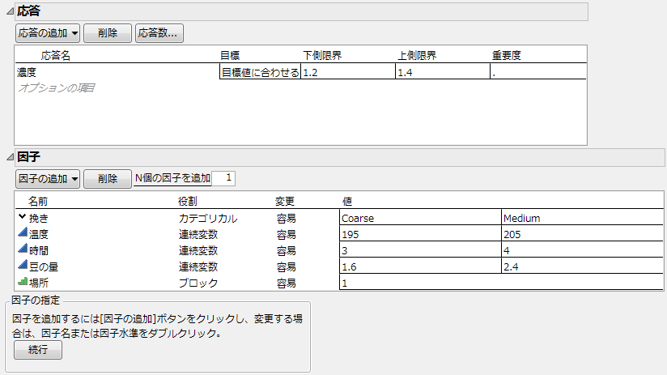
Task: Select lower limit value 1.2
Action: point(348,72)
